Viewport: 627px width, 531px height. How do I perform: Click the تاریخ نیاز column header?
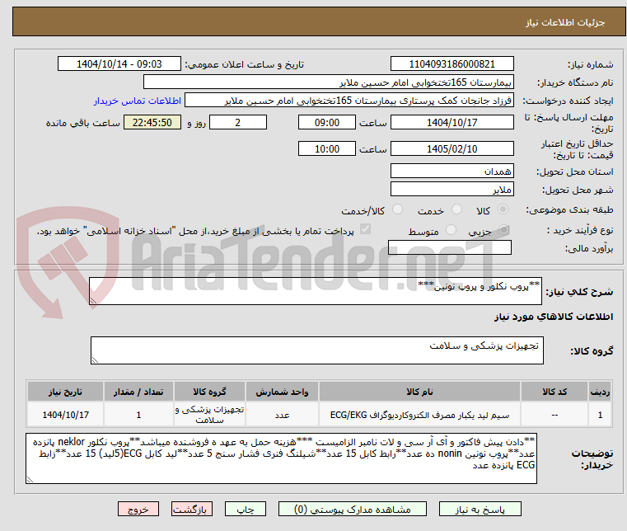[65, 392]
